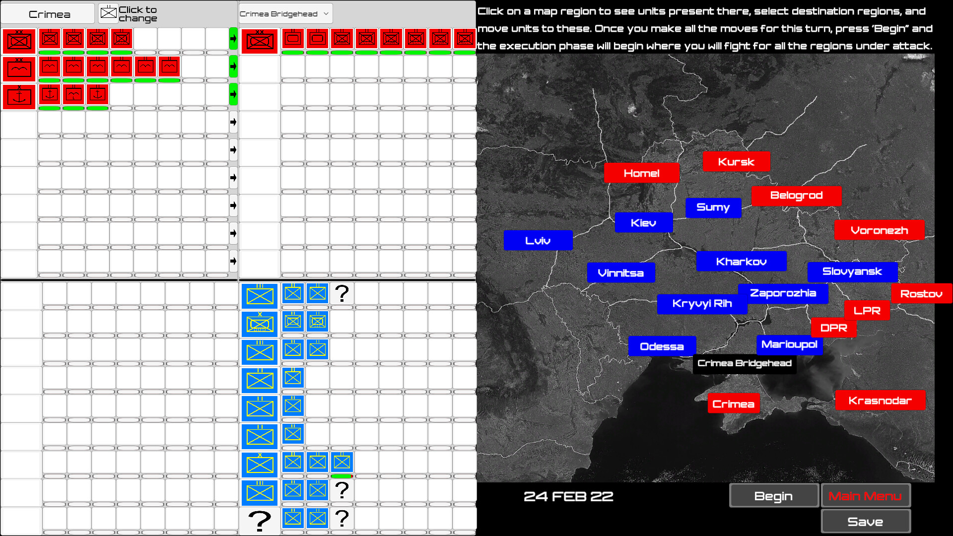Click an unknown '?' enemy unit icon
The width and height of the screenshot is (953, 536).
pos(341,294)
